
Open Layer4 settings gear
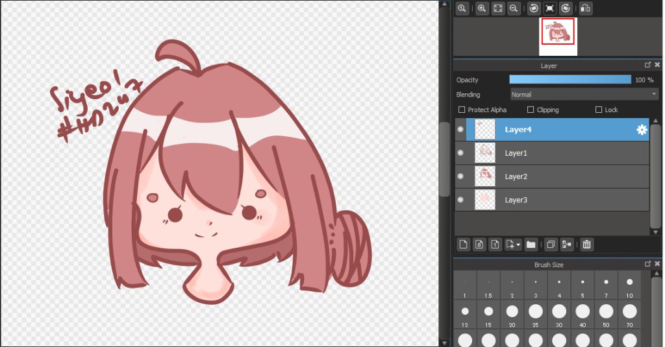pyautogui.click(x=642, y=130)
